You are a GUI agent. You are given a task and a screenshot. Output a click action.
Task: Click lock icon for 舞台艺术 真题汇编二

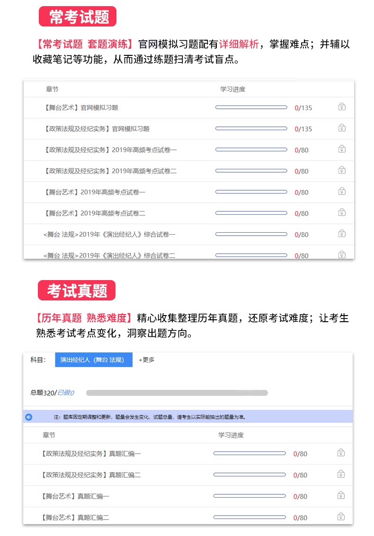(x=341, y=517)
